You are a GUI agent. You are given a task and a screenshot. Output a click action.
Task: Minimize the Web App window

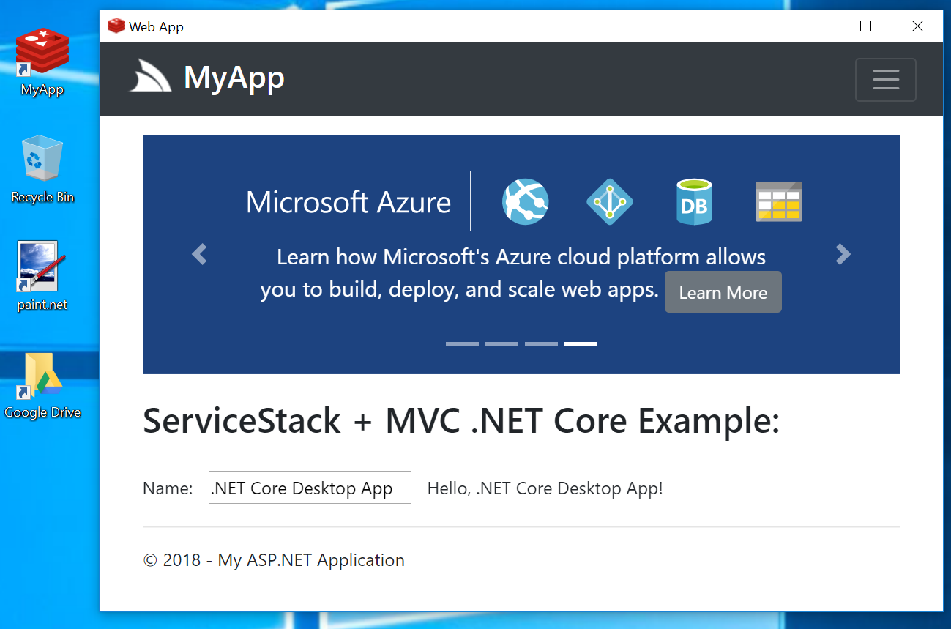coord(815,26)
